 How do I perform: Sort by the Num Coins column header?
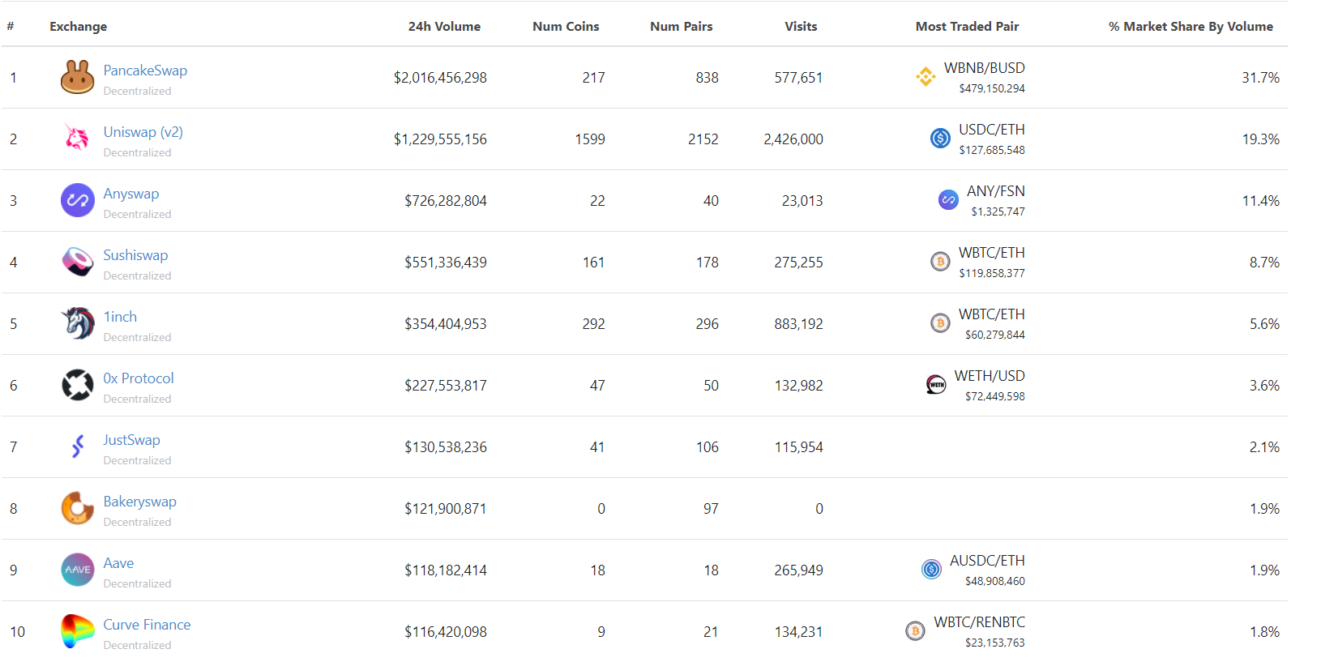(x=566, y=27)
